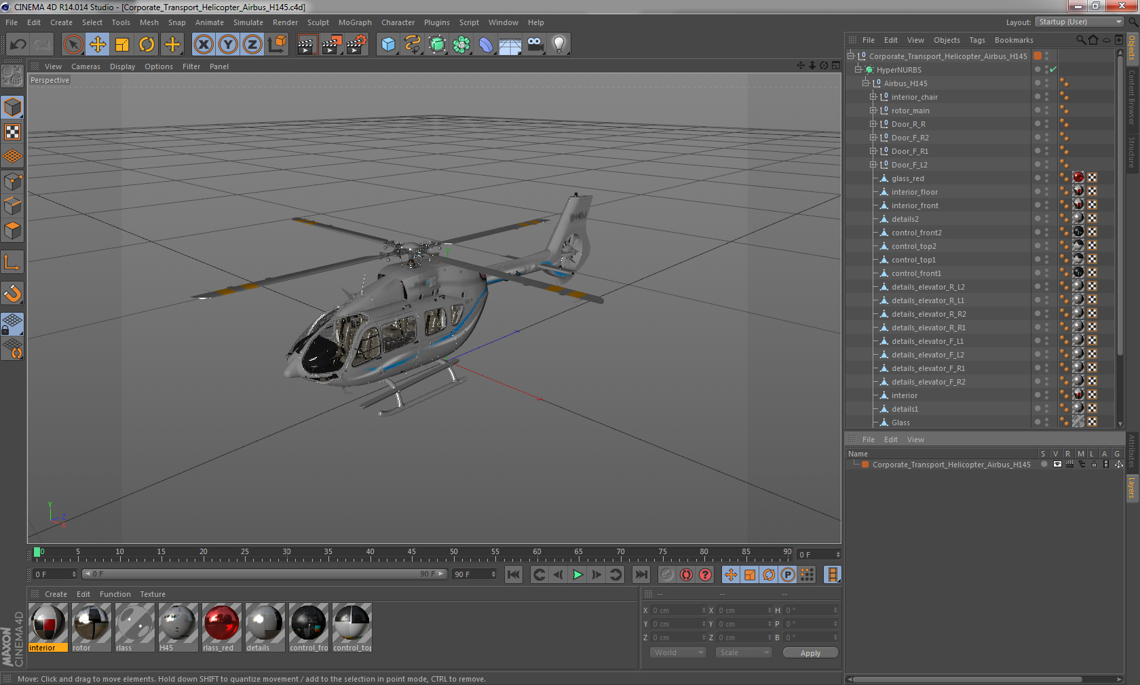This screenshot has width=1140, height=685.
Task: Toggle the Y axis lock
Action: click(228, 45)
